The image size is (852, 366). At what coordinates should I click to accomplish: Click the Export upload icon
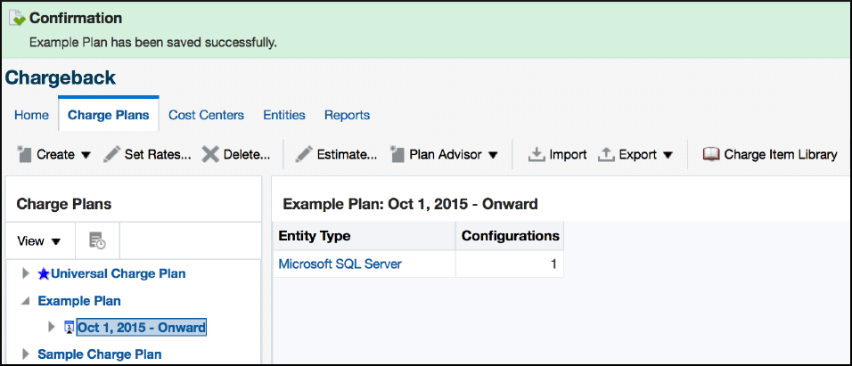606,154
